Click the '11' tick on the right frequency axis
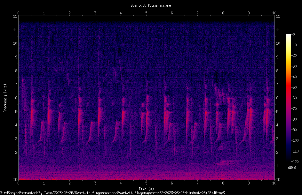The width and height of the screenshot is (302, 195). coord(278,30)
